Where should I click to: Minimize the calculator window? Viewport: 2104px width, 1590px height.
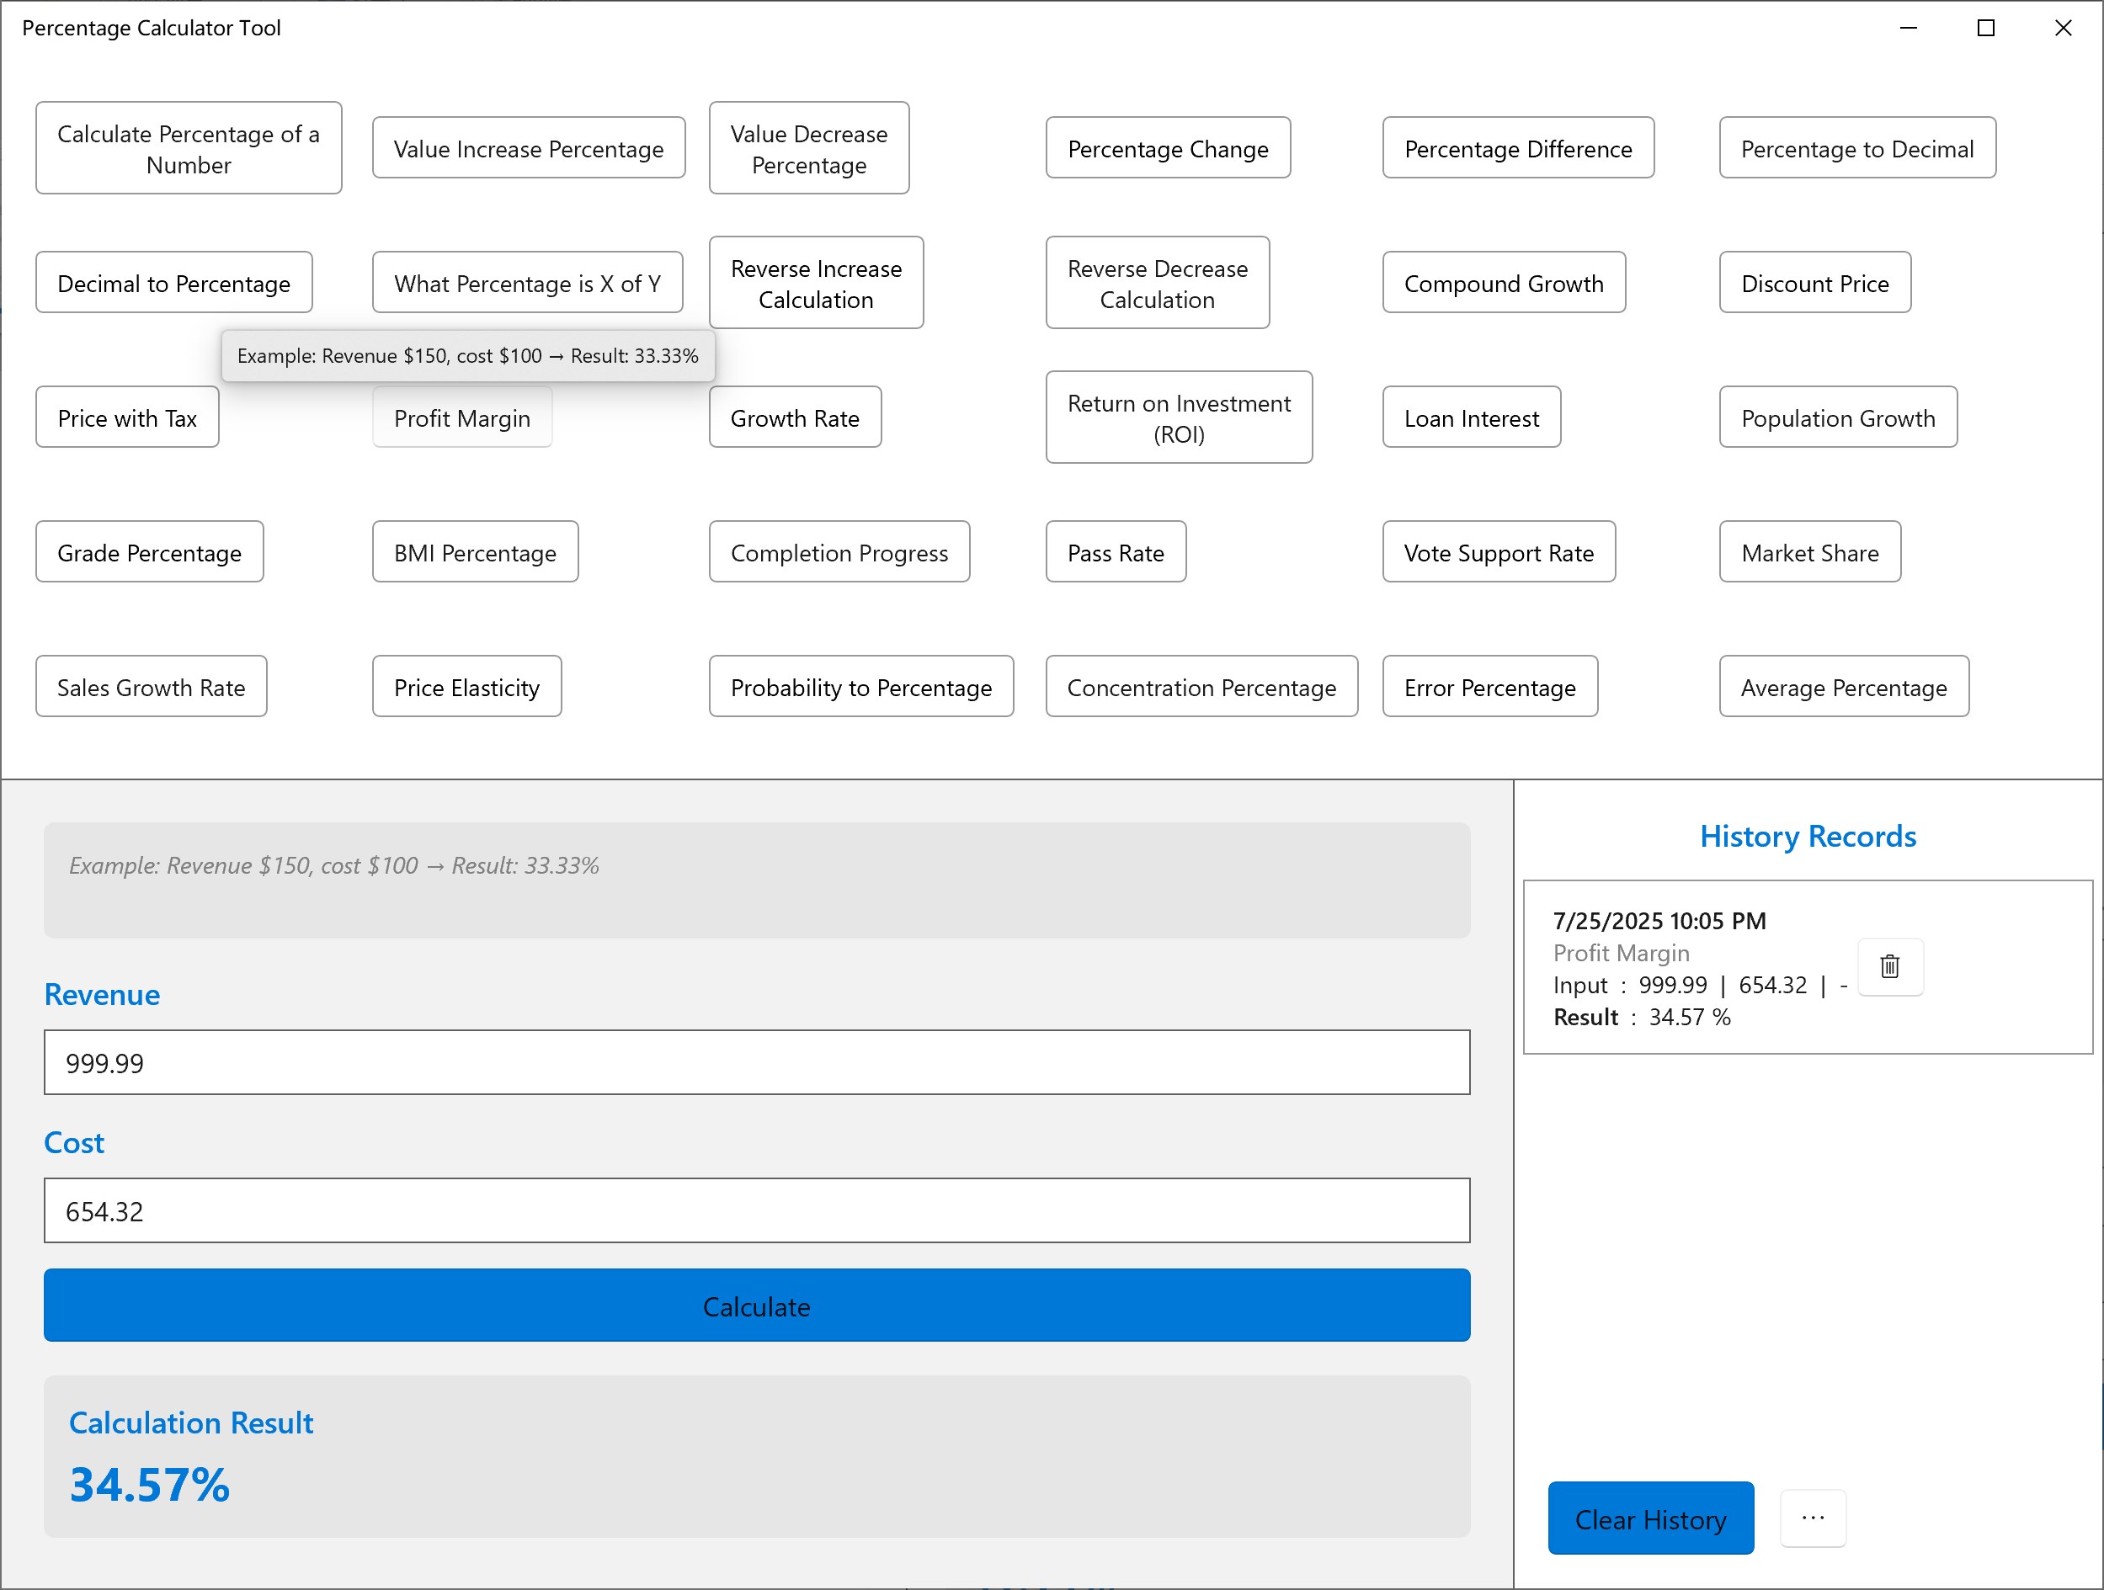1907,28
